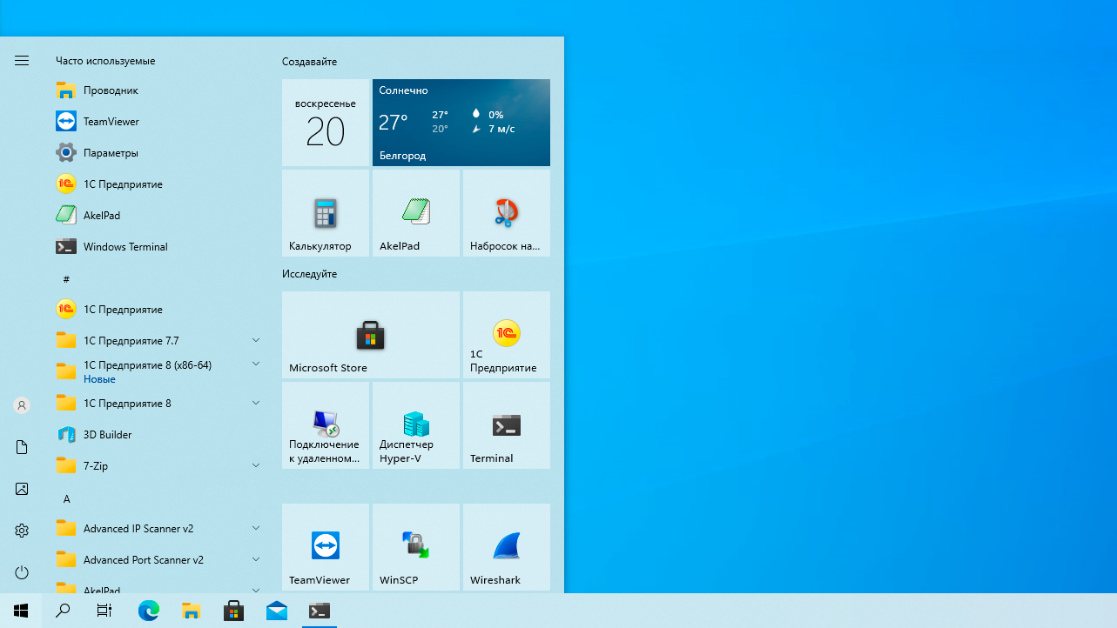Image resolution: width=1117 pixels, height=628 pixels.
Task: Open Проводник in the frequently used list
Action: tap(111, 90)
